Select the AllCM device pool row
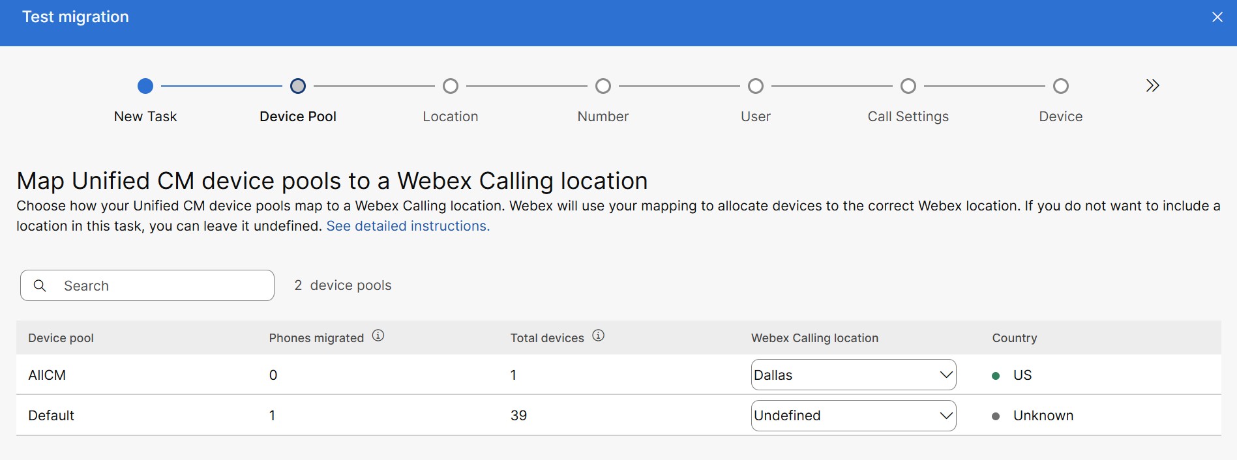The width and height of the screenshot is (1237, 460). pyautogui.click(x=47, y=375)
